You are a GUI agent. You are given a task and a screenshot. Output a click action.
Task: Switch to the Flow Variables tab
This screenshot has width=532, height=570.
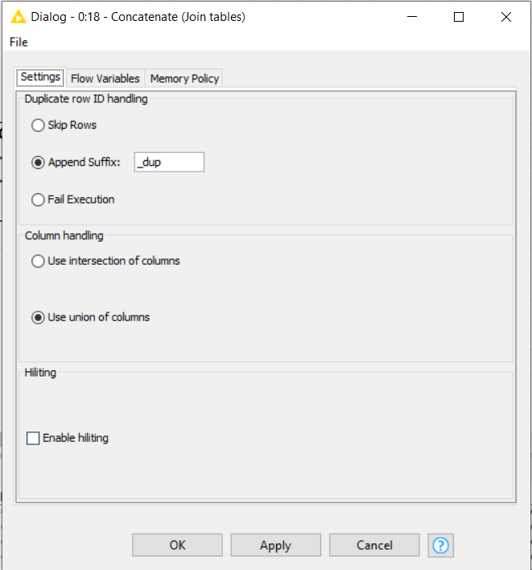pyautogui.click(x=105, y=78)
